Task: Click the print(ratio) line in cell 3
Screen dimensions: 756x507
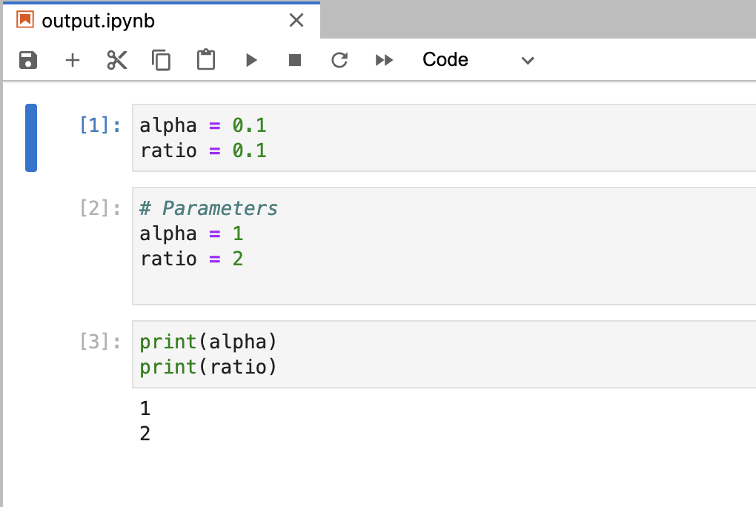Action: (x=208, y=367)
